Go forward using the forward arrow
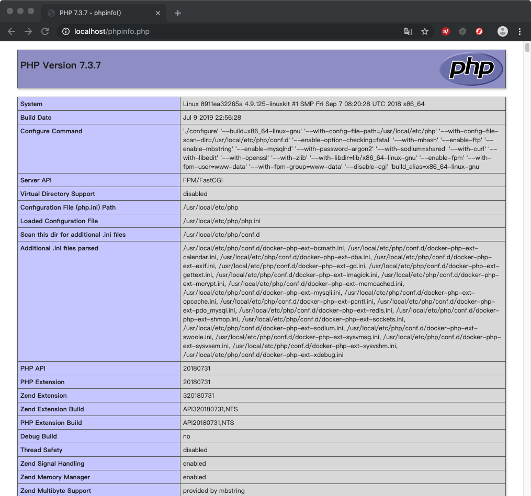 (x=28, y=31)
